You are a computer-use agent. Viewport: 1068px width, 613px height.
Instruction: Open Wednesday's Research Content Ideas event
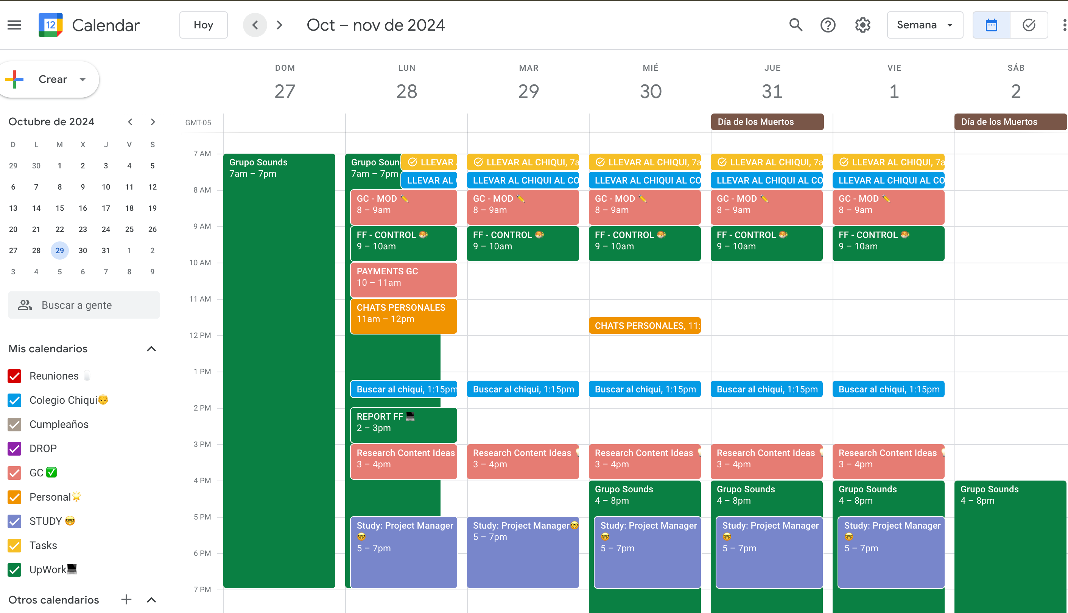coord(645,461)
